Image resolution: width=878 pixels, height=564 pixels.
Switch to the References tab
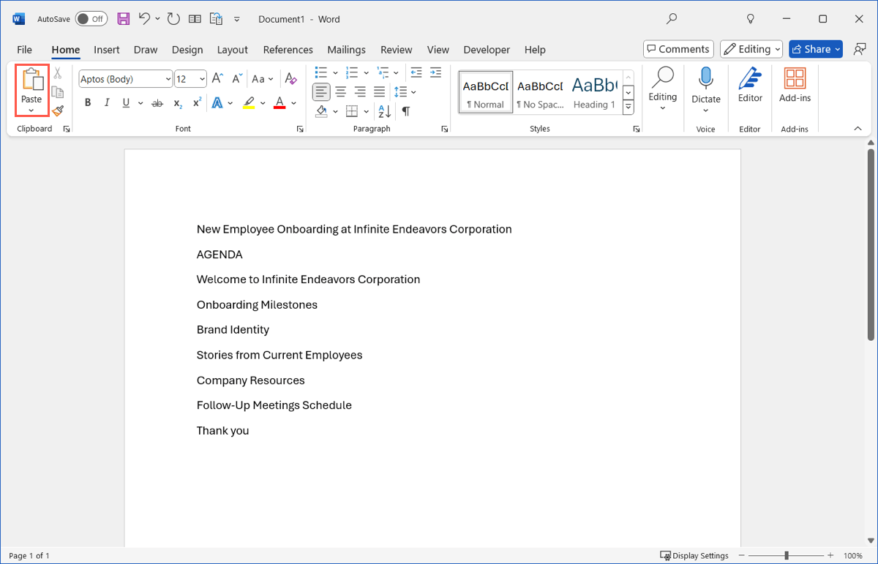pos(288,50)
